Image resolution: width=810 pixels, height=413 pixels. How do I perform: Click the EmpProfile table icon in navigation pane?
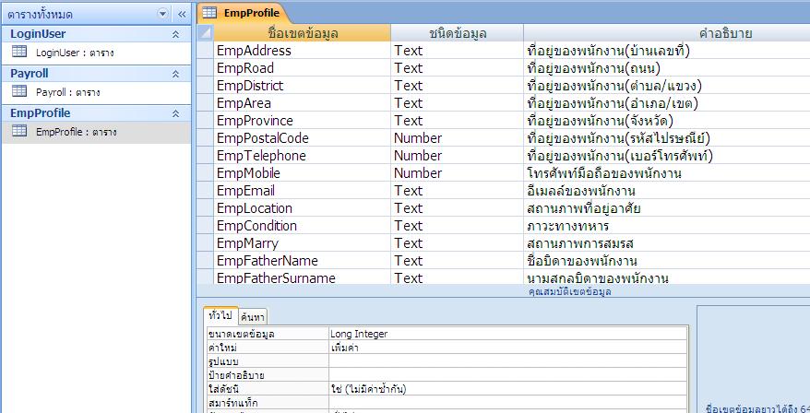coord(19,132)
